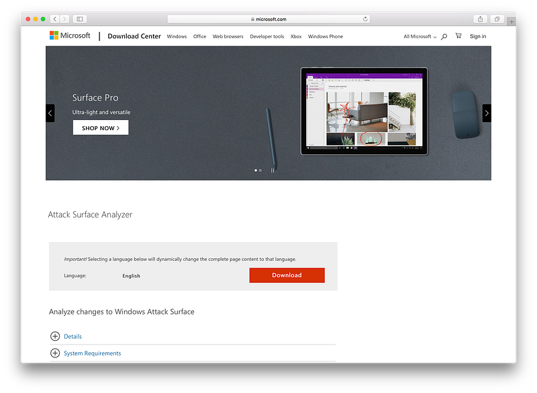The height and width of the screenshot is (393, 537).
Task: Click Safari back arrow button
Action: tap(55, 19)
